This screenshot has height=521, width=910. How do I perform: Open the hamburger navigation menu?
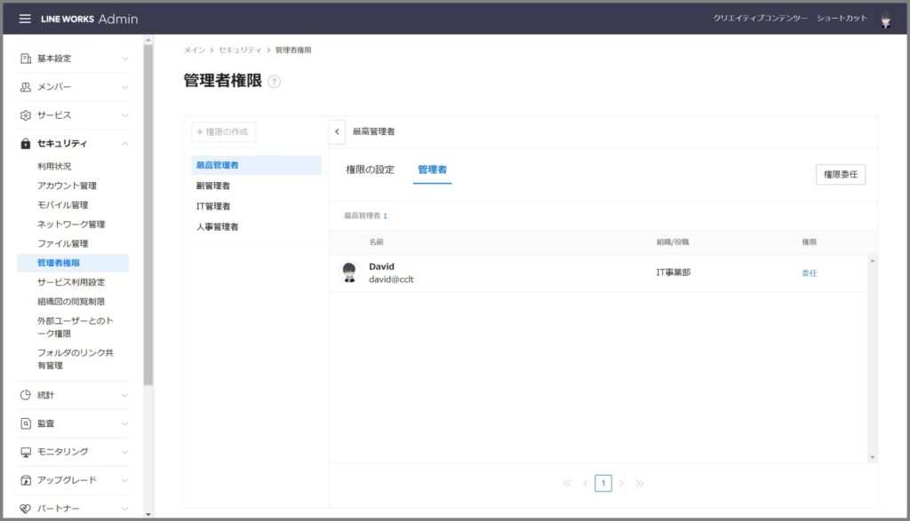point(25,18)
